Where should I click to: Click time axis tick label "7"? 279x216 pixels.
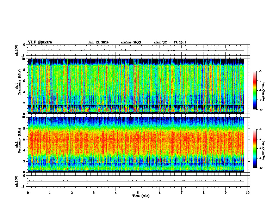pos(182,193)
